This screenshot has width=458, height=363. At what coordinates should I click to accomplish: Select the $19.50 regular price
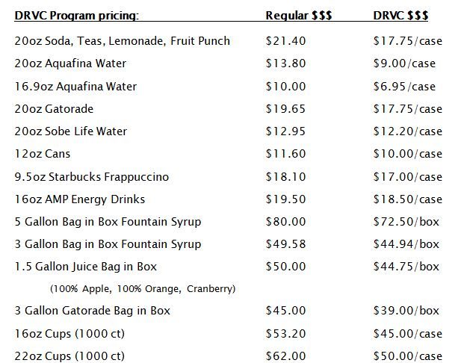tap(286, 199)
